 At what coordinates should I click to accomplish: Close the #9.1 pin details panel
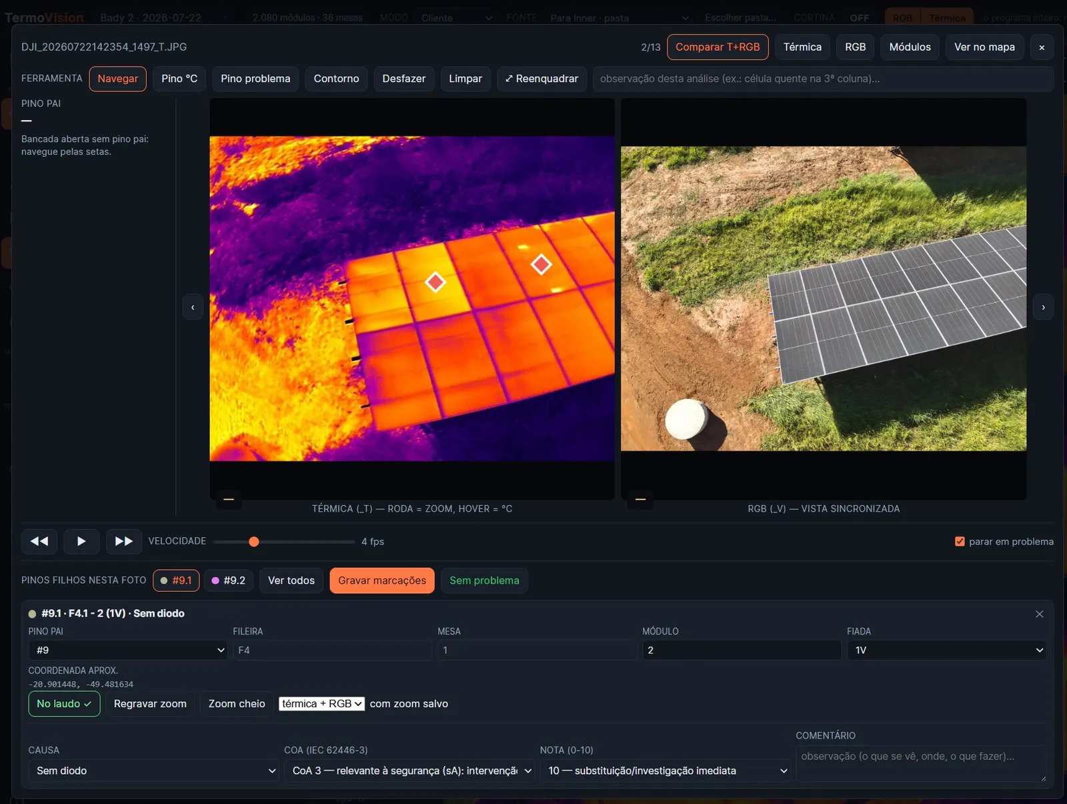click(x=1039, y=614)
